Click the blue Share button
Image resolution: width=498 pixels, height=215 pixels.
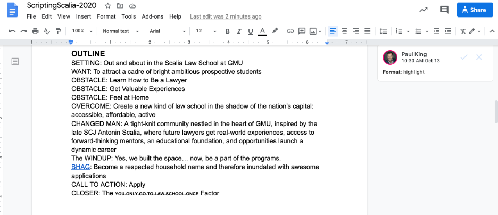pyautogui.click(x=475, y=10)
